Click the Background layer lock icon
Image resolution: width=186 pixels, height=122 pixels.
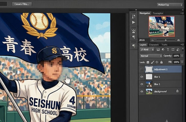click(177, 91)
